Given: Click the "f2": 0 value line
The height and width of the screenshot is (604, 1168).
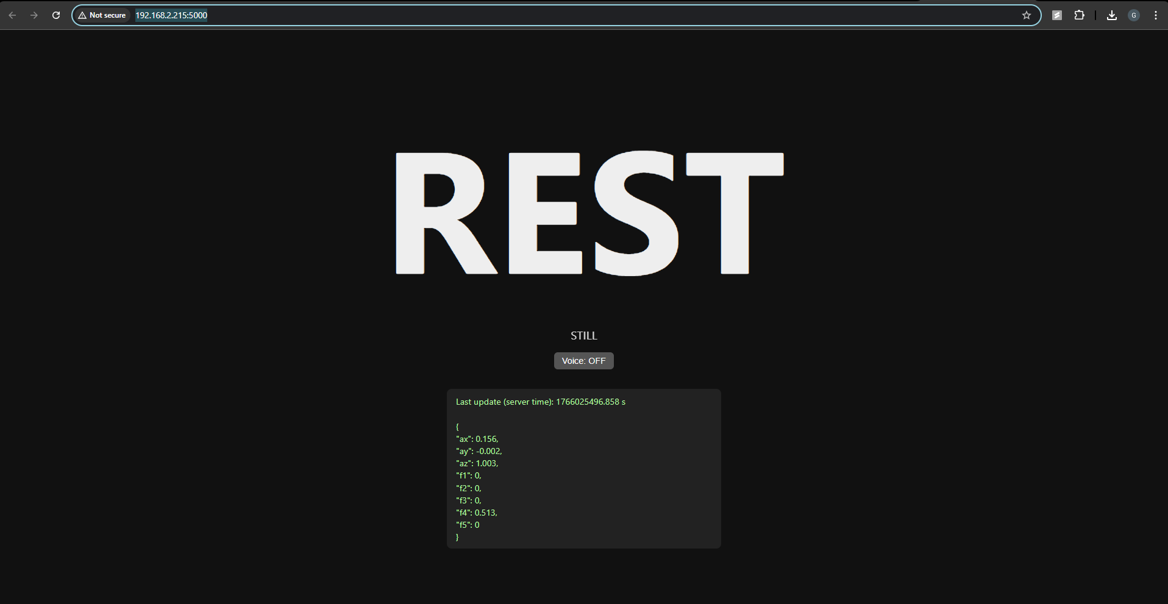Looking at the screenshot, I should coord(469,488).
